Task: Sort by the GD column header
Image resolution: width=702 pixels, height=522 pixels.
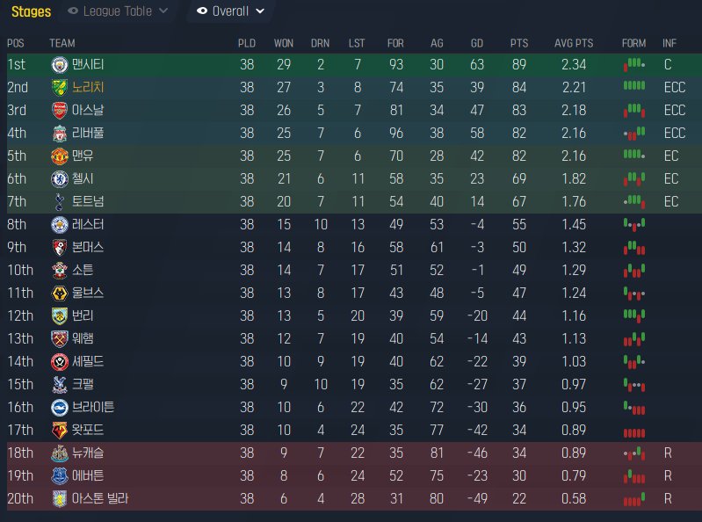Action: pos(477,43)
